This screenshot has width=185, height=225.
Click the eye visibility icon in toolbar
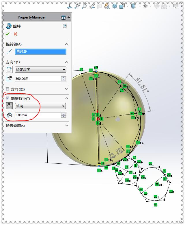click(145, 6)
